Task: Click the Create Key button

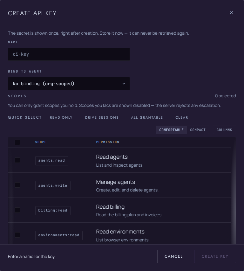Action: (x=215, y=256)
